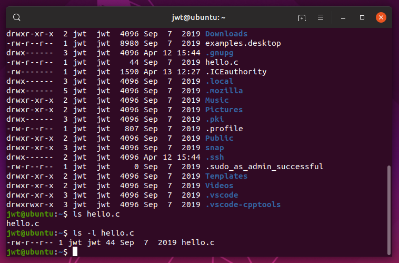The height and width of the screenshot is (263, 399).
Task: Click time 15:44 on the .gnupg row
Action: click(x=188, y=53)
